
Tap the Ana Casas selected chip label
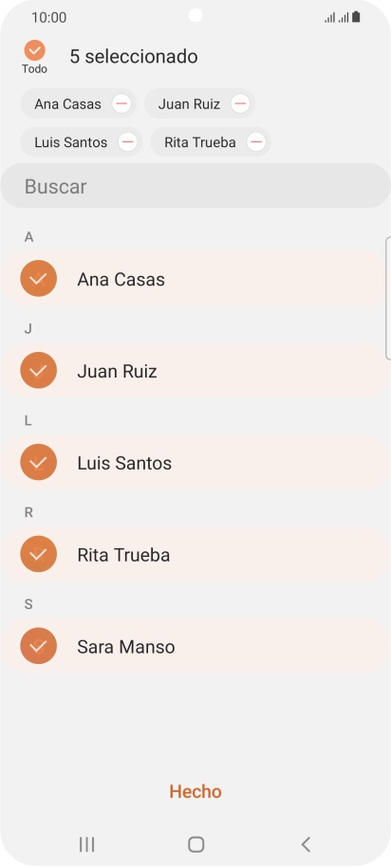67,104
